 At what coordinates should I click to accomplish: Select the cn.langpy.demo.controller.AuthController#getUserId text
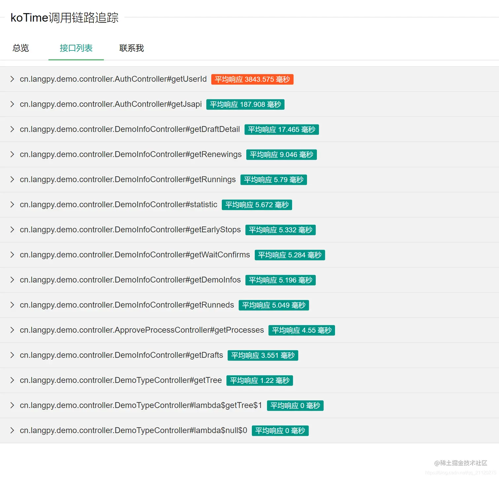(113, 79)
